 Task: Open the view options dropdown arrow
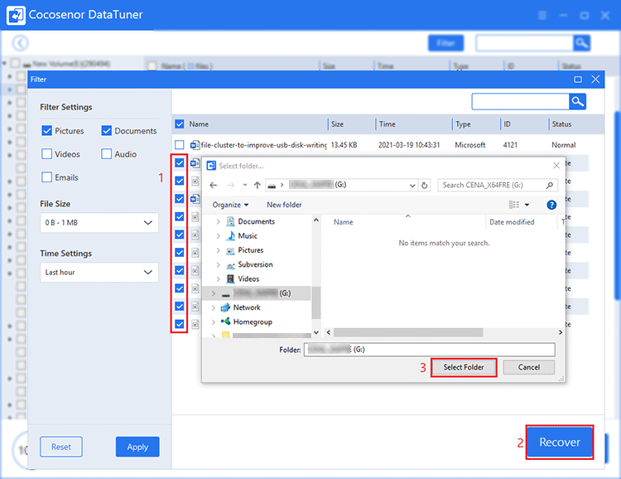click(527, 205)
